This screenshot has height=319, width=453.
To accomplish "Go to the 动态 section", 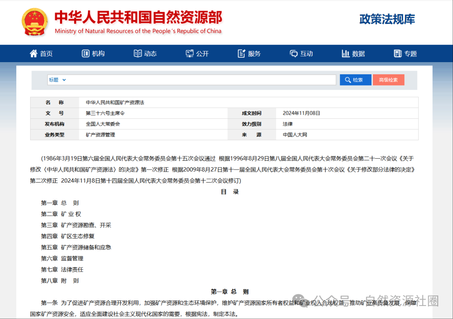I will pos(145,53).
